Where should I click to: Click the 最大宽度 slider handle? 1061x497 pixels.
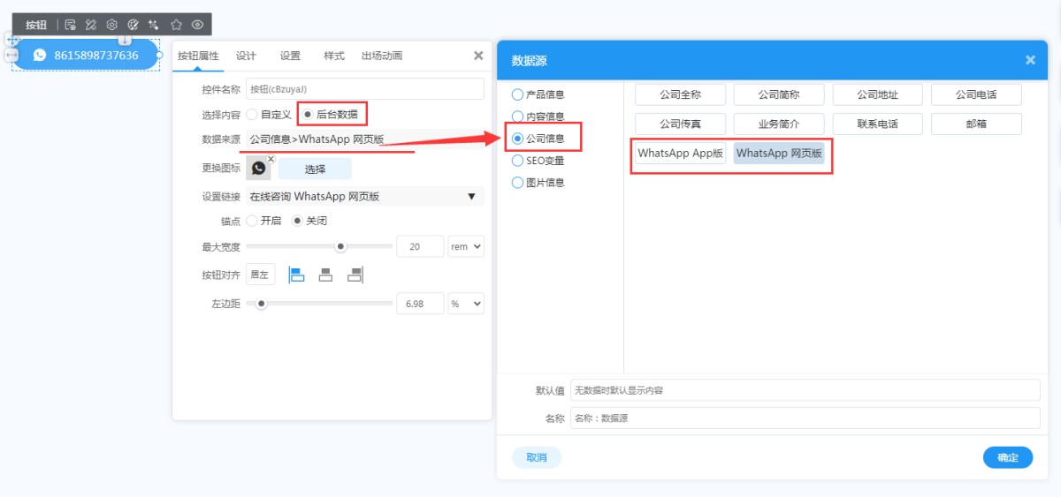tap(340, 246)
